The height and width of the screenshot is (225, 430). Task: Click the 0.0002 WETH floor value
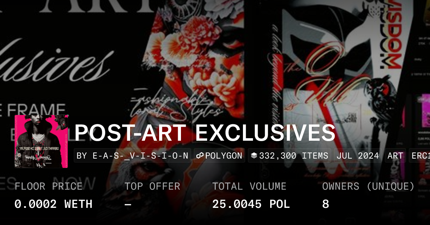pos(53,204)
